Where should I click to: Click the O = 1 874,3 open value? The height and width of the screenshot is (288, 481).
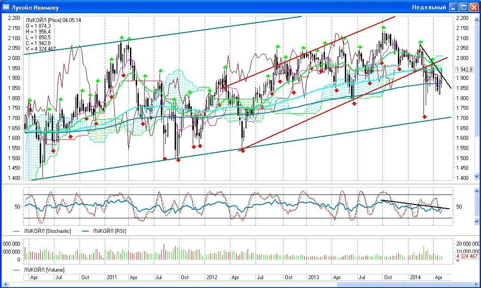tap(38, 26)
